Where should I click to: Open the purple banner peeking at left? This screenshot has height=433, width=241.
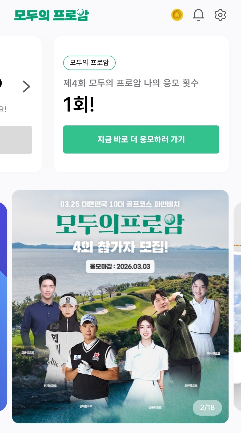(x=3, y=306)
